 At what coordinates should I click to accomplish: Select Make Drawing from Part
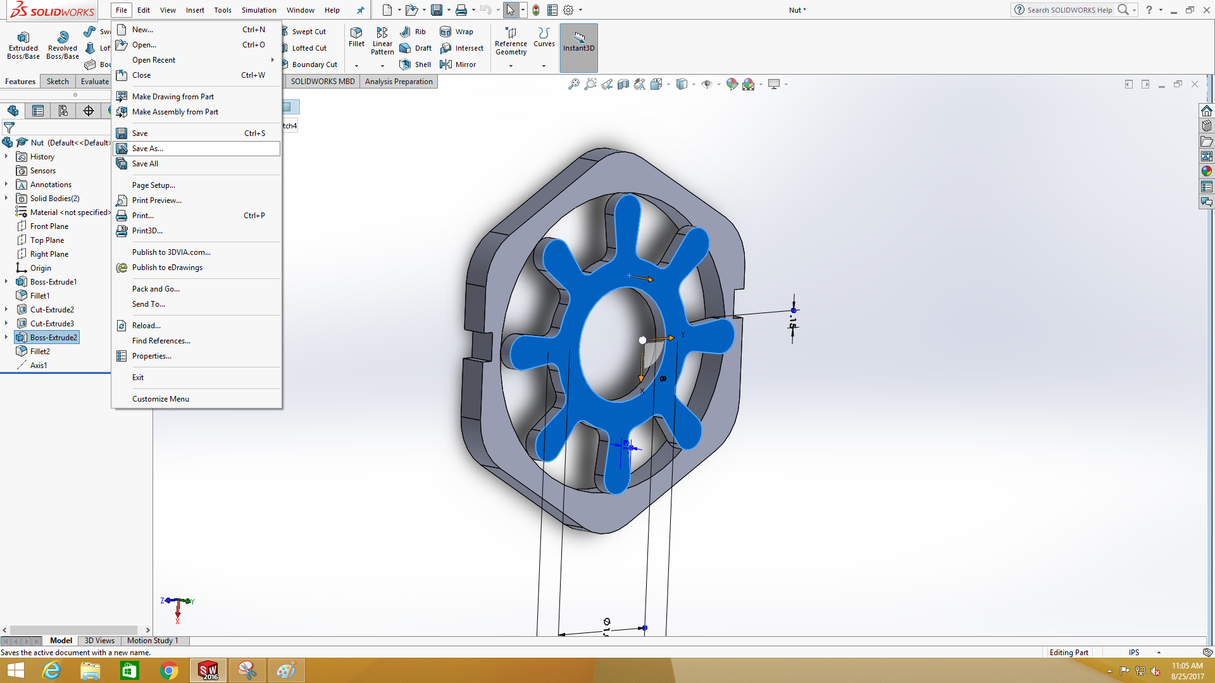tap(196, 97)
